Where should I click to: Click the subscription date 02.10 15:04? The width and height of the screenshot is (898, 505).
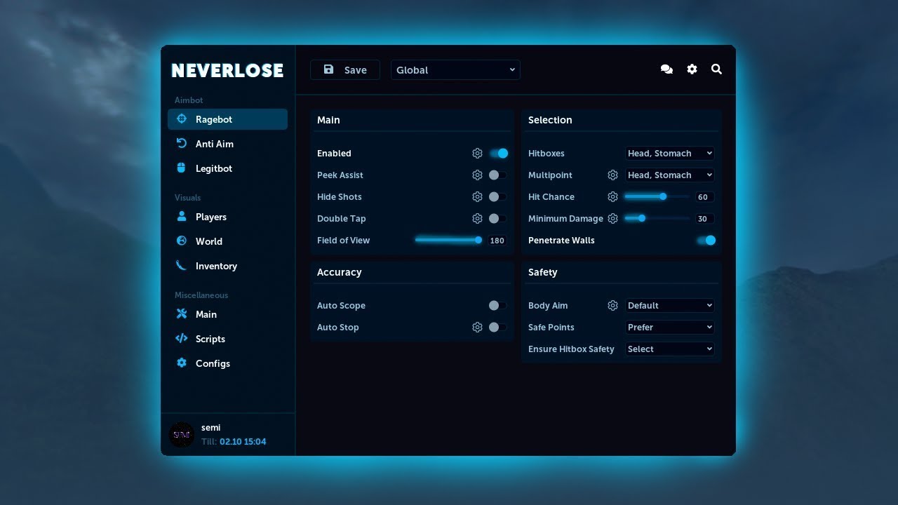tap(243, 442)
